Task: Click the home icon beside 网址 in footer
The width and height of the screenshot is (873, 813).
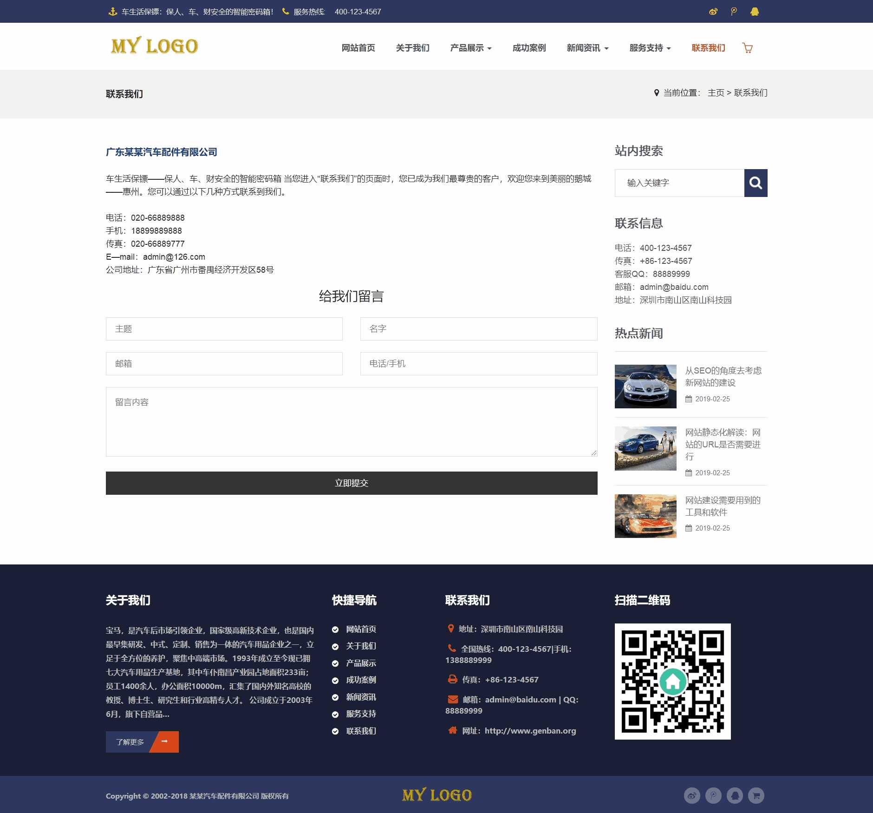Action: (452, 730)
